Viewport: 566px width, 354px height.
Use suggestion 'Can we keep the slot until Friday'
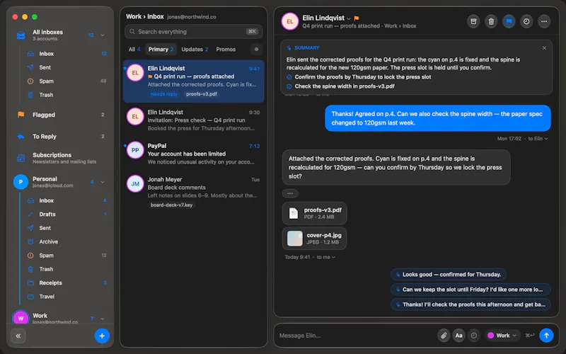pos(470,290)
